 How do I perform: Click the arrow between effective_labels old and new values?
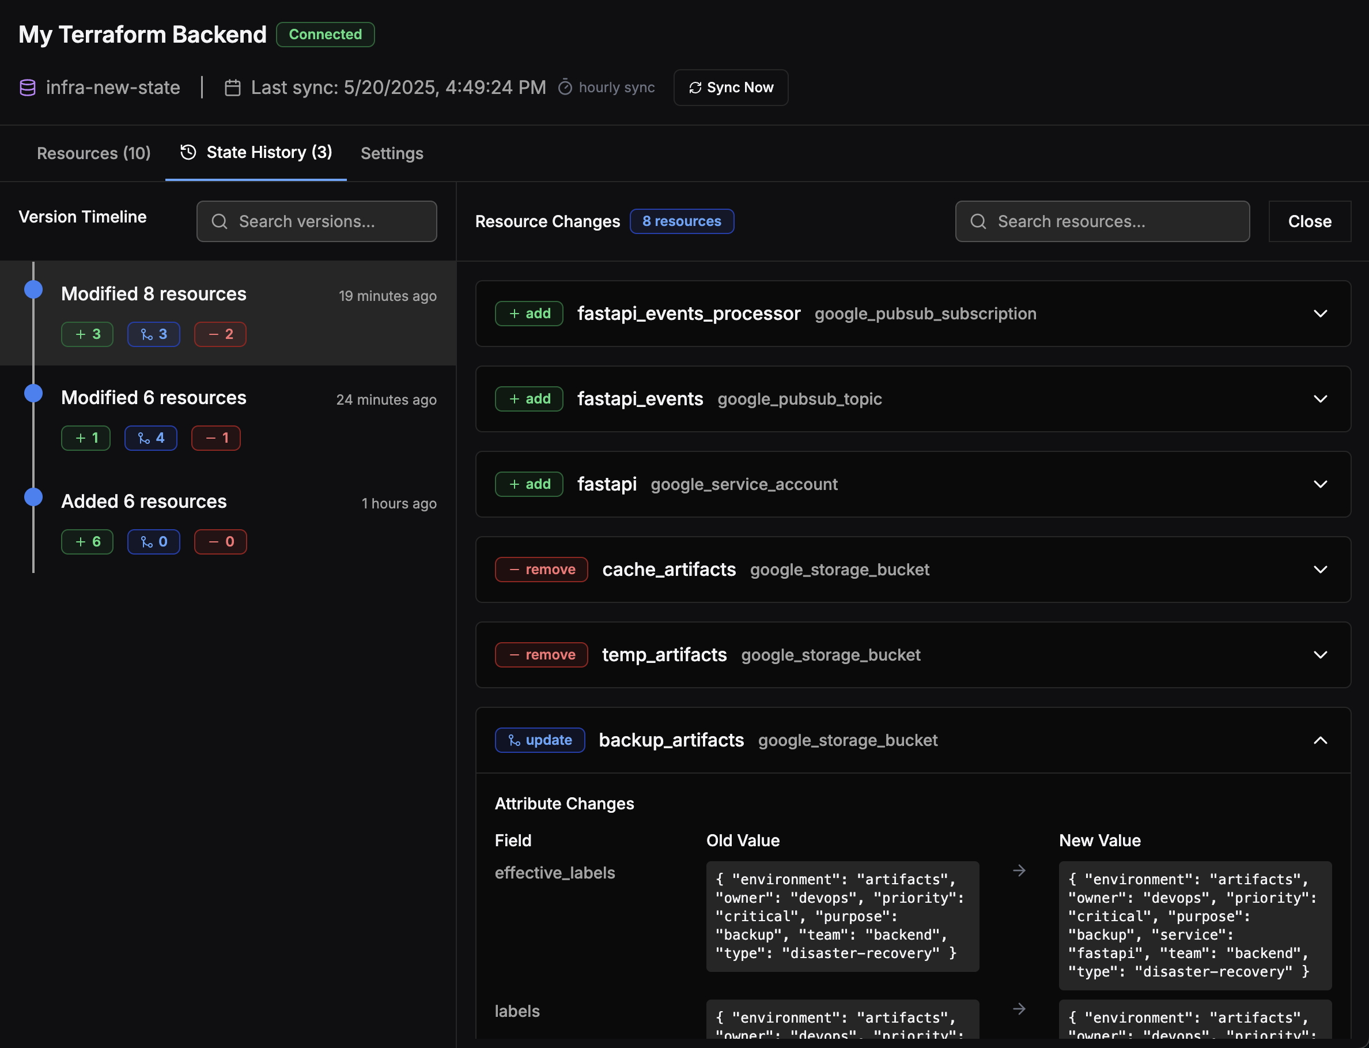point(1019,871)
